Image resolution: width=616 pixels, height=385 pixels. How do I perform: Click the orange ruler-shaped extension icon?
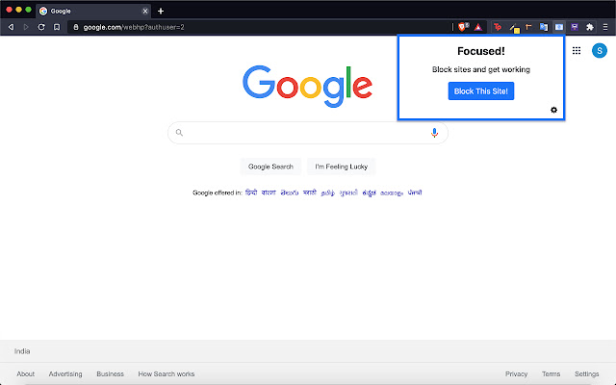(528, 27)
